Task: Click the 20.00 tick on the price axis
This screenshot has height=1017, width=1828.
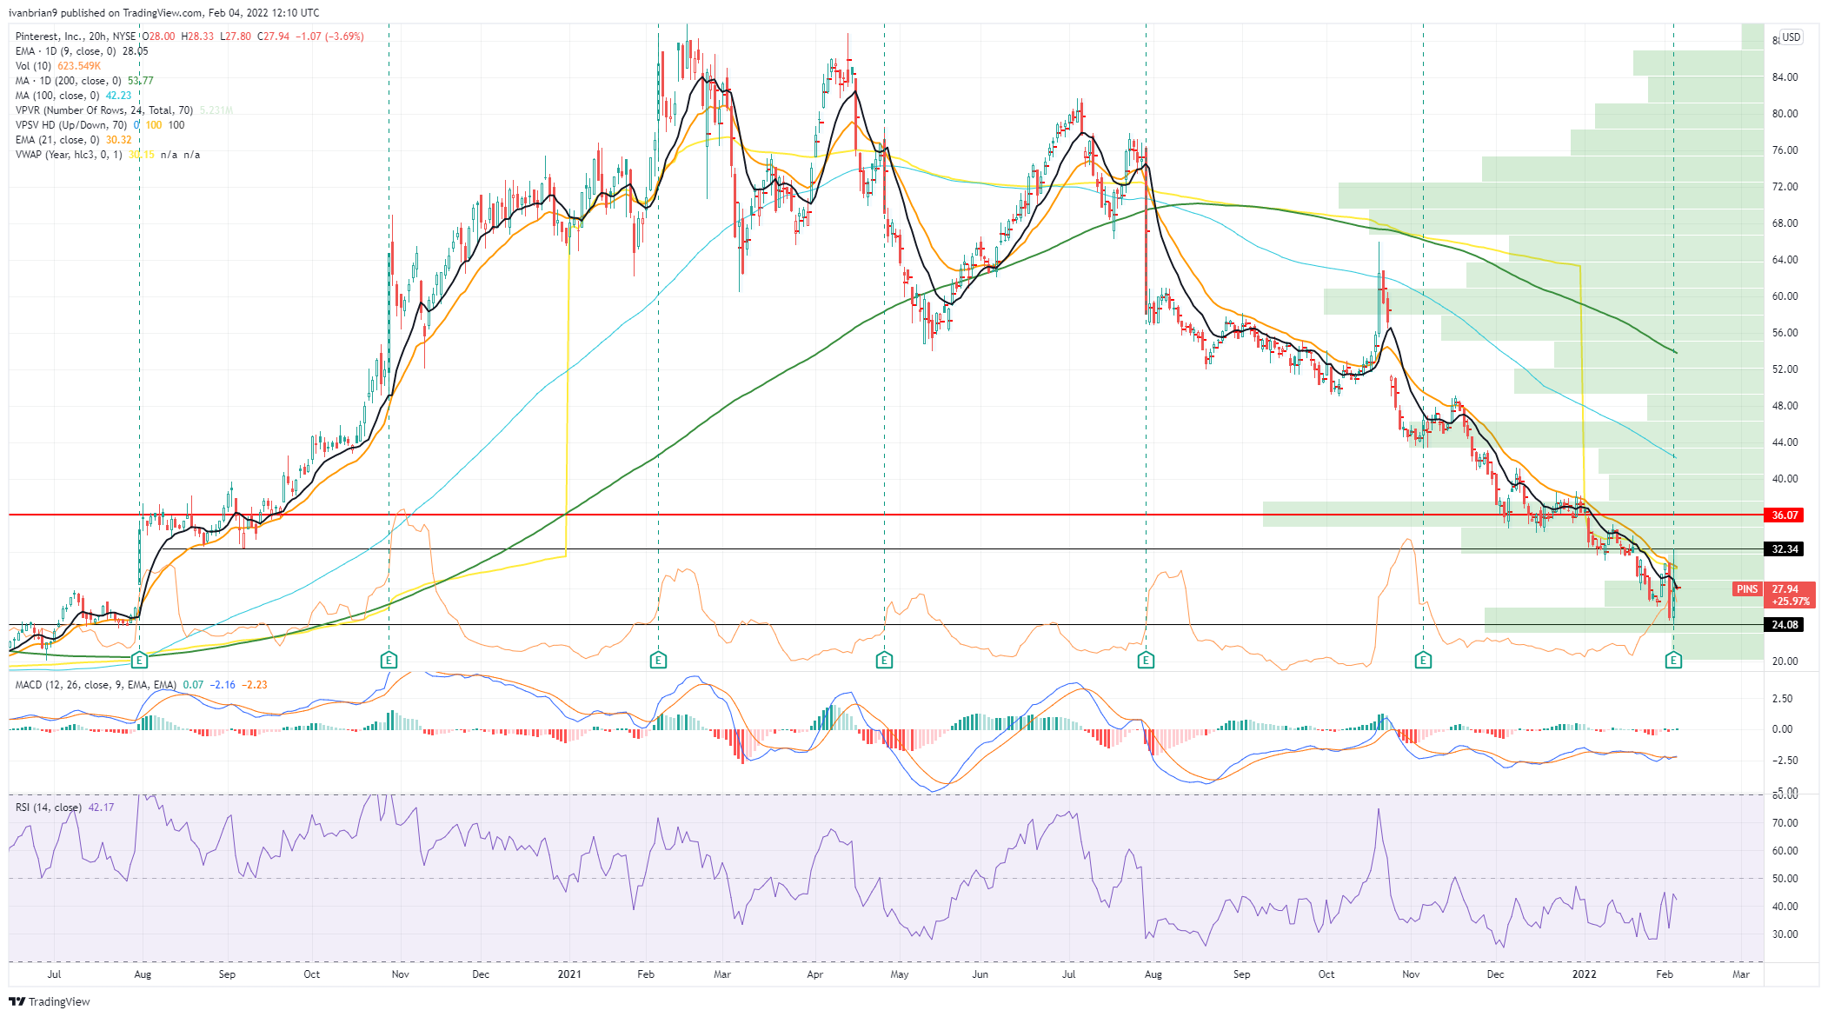Action: [x=1785, y=661]
